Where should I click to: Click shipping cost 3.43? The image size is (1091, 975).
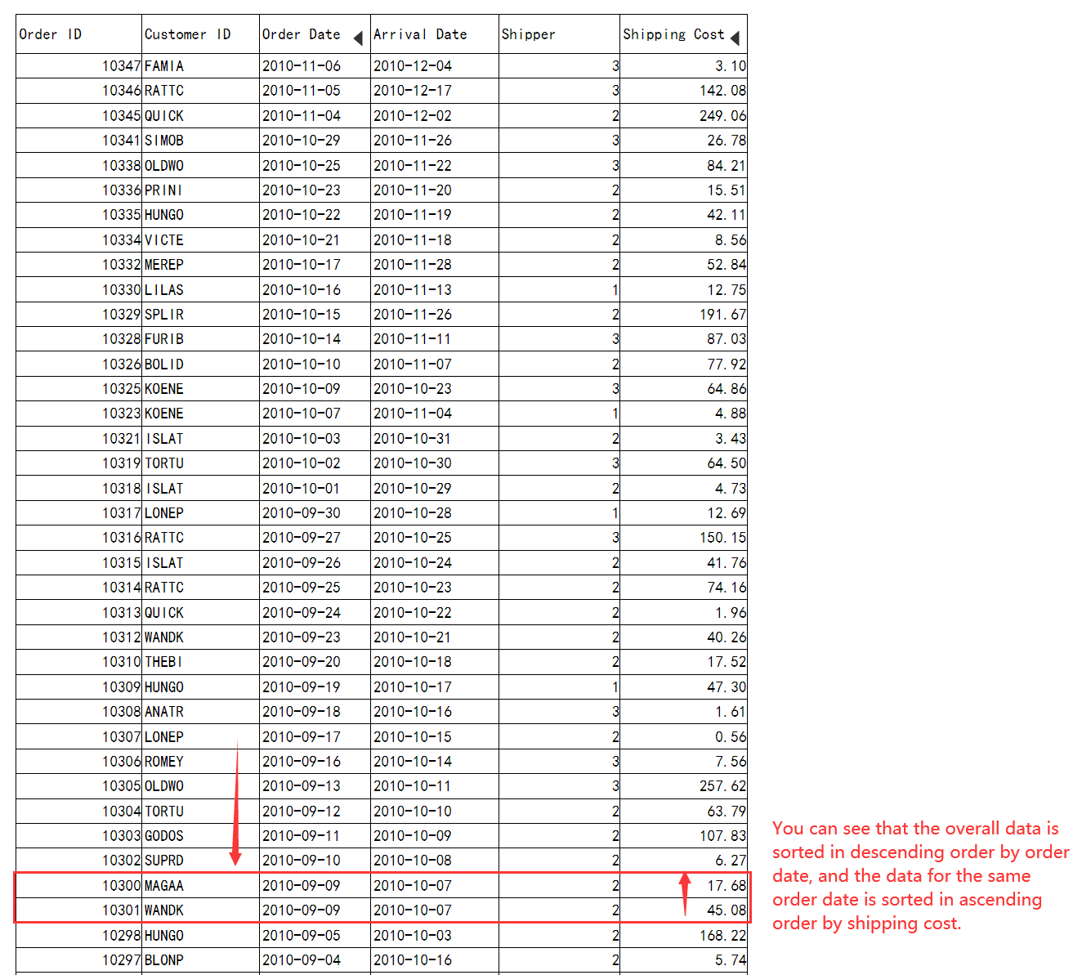tap(684, 439)
